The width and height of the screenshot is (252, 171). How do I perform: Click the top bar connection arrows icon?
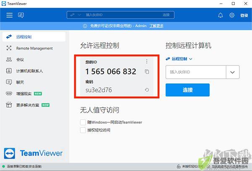click(x=73, y=15)
